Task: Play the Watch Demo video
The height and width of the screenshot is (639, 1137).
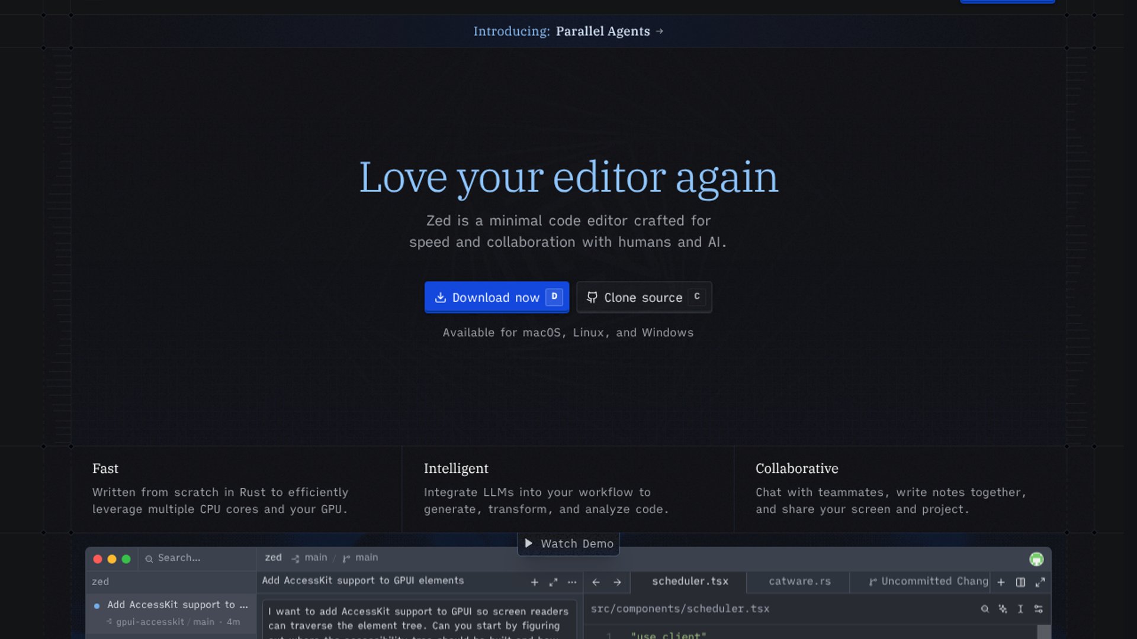Action: [x=568, y=544]
